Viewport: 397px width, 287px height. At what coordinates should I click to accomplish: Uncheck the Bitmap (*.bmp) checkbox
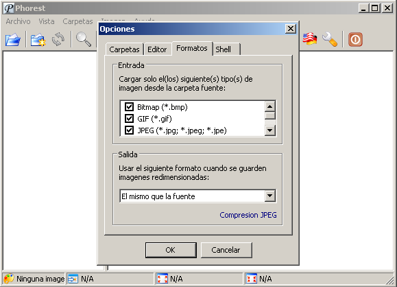pyautogui.click(x=129, y=106)
